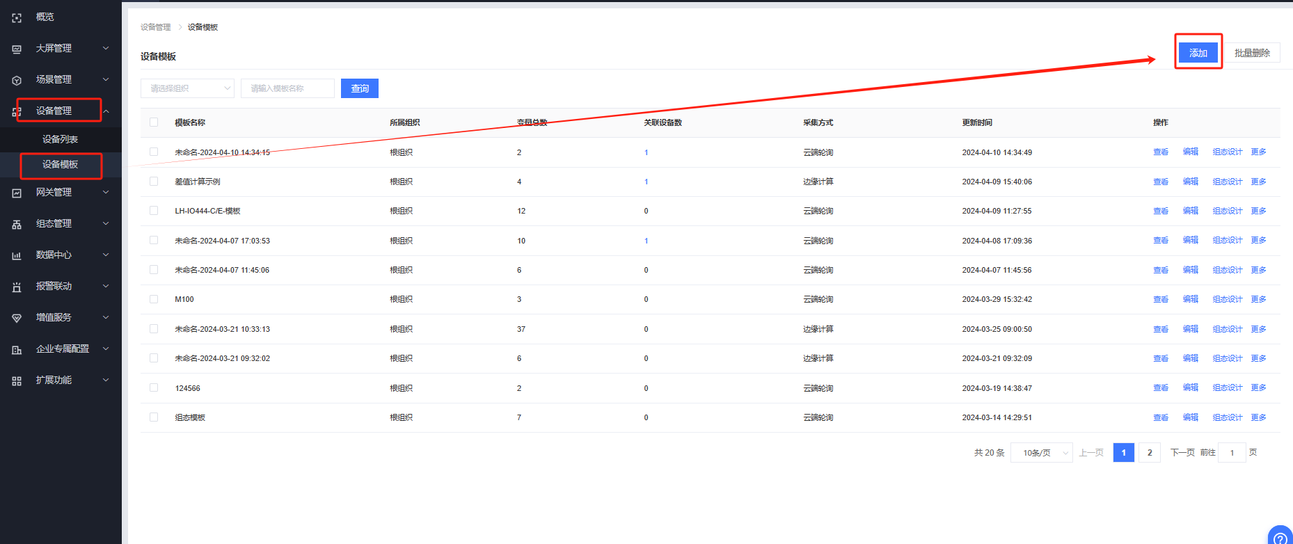Check the box for the M100 template
This screenshot has width=1293, height=544.
click(154, 299)
